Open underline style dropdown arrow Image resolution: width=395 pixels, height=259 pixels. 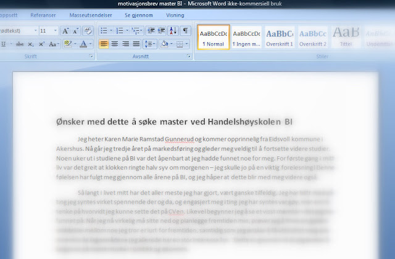(x=11, y=44)
